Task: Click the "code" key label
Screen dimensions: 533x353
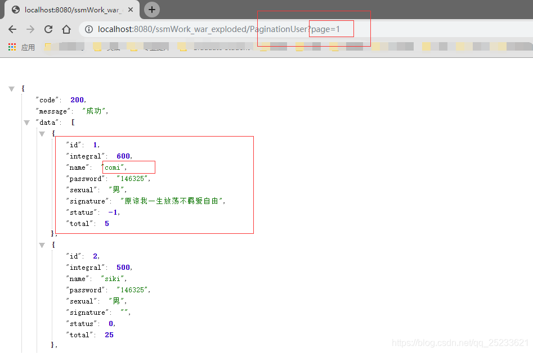Action: coord(47,100)
